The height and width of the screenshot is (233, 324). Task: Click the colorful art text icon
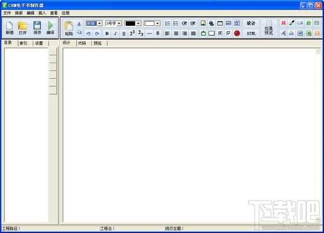pyautogui.click(x=292, y=33)
